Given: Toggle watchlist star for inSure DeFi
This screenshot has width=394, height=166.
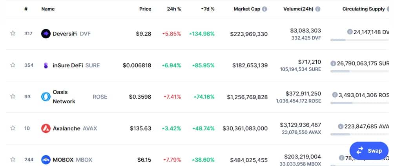Looking at the screenshot, I should 13,65.
